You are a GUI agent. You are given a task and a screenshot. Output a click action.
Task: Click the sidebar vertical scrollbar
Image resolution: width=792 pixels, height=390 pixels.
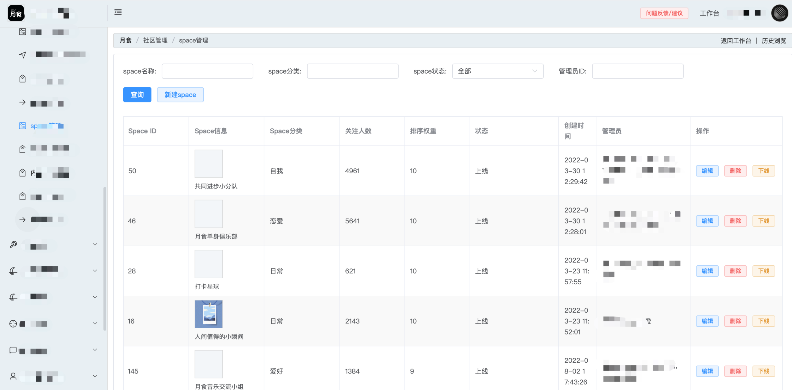coord(105,259)
